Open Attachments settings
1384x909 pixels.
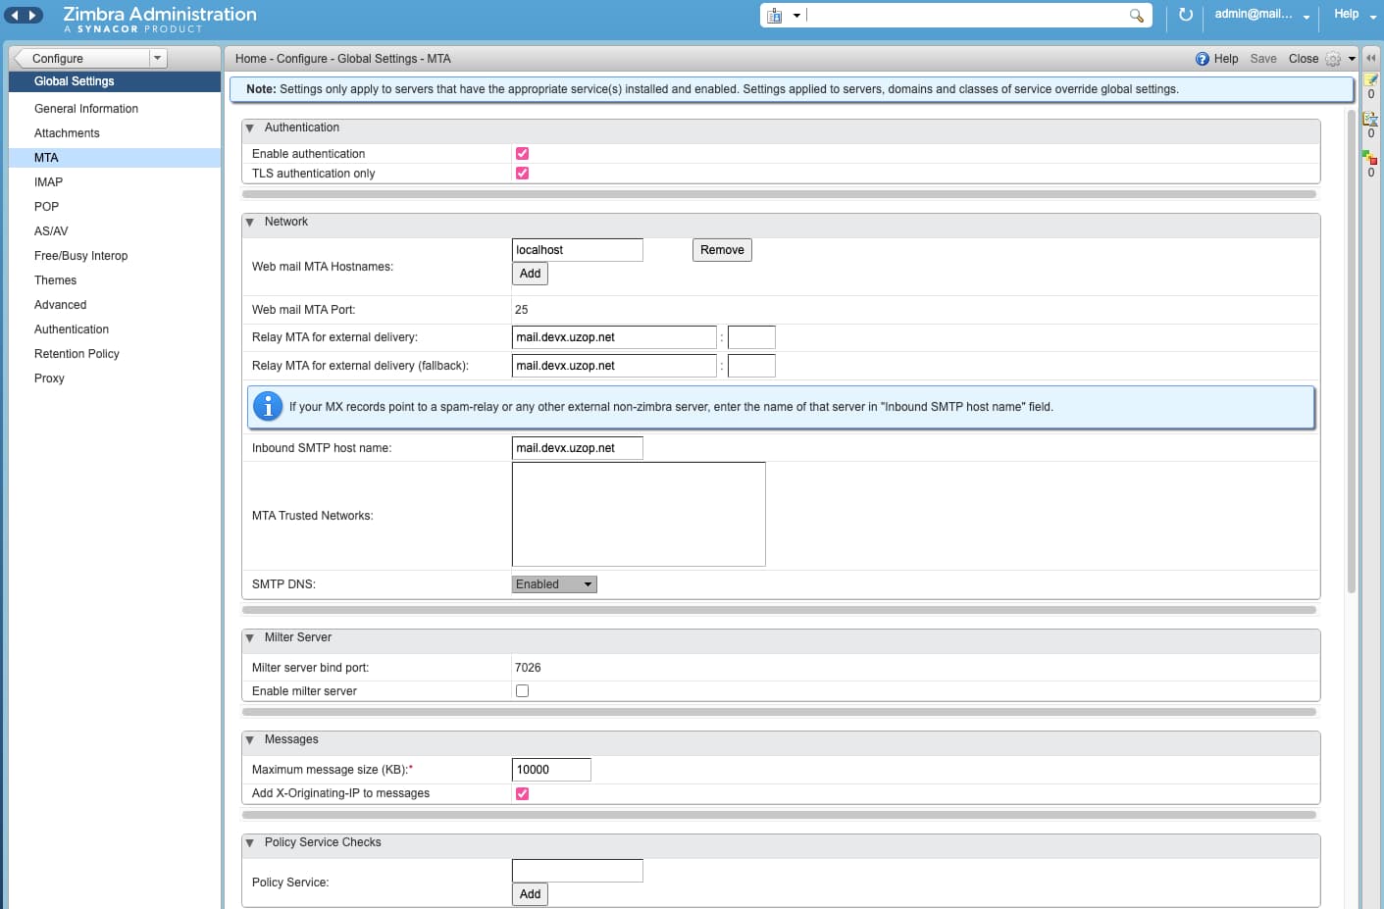[x=114, y=133]
